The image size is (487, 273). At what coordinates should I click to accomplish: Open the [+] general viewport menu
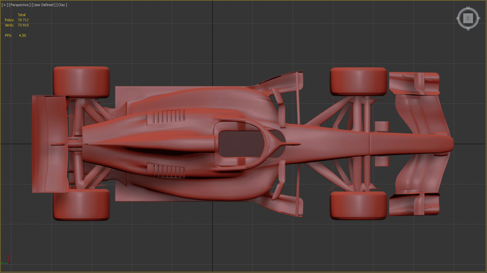(x=5, y=5)
